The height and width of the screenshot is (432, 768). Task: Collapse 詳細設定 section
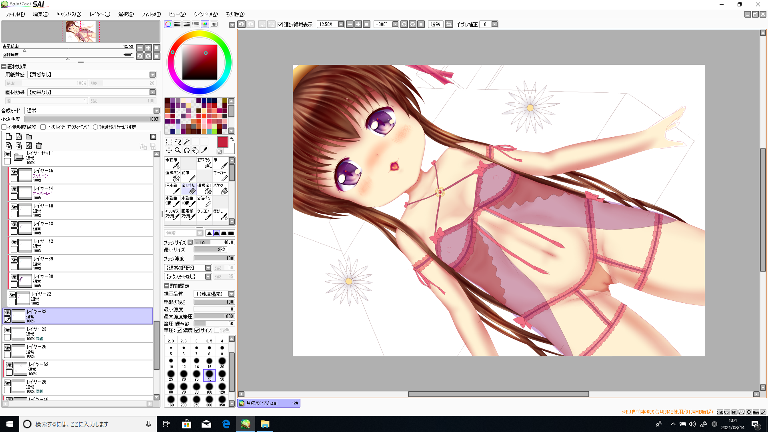tap(167, 286)
